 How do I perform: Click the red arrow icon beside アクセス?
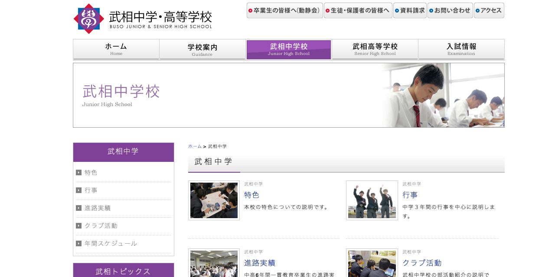(478, 10)
